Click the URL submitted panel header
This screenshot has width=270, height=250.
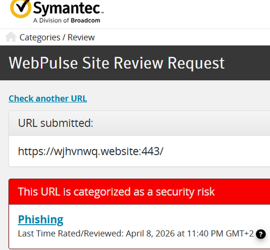pos(139,123)
